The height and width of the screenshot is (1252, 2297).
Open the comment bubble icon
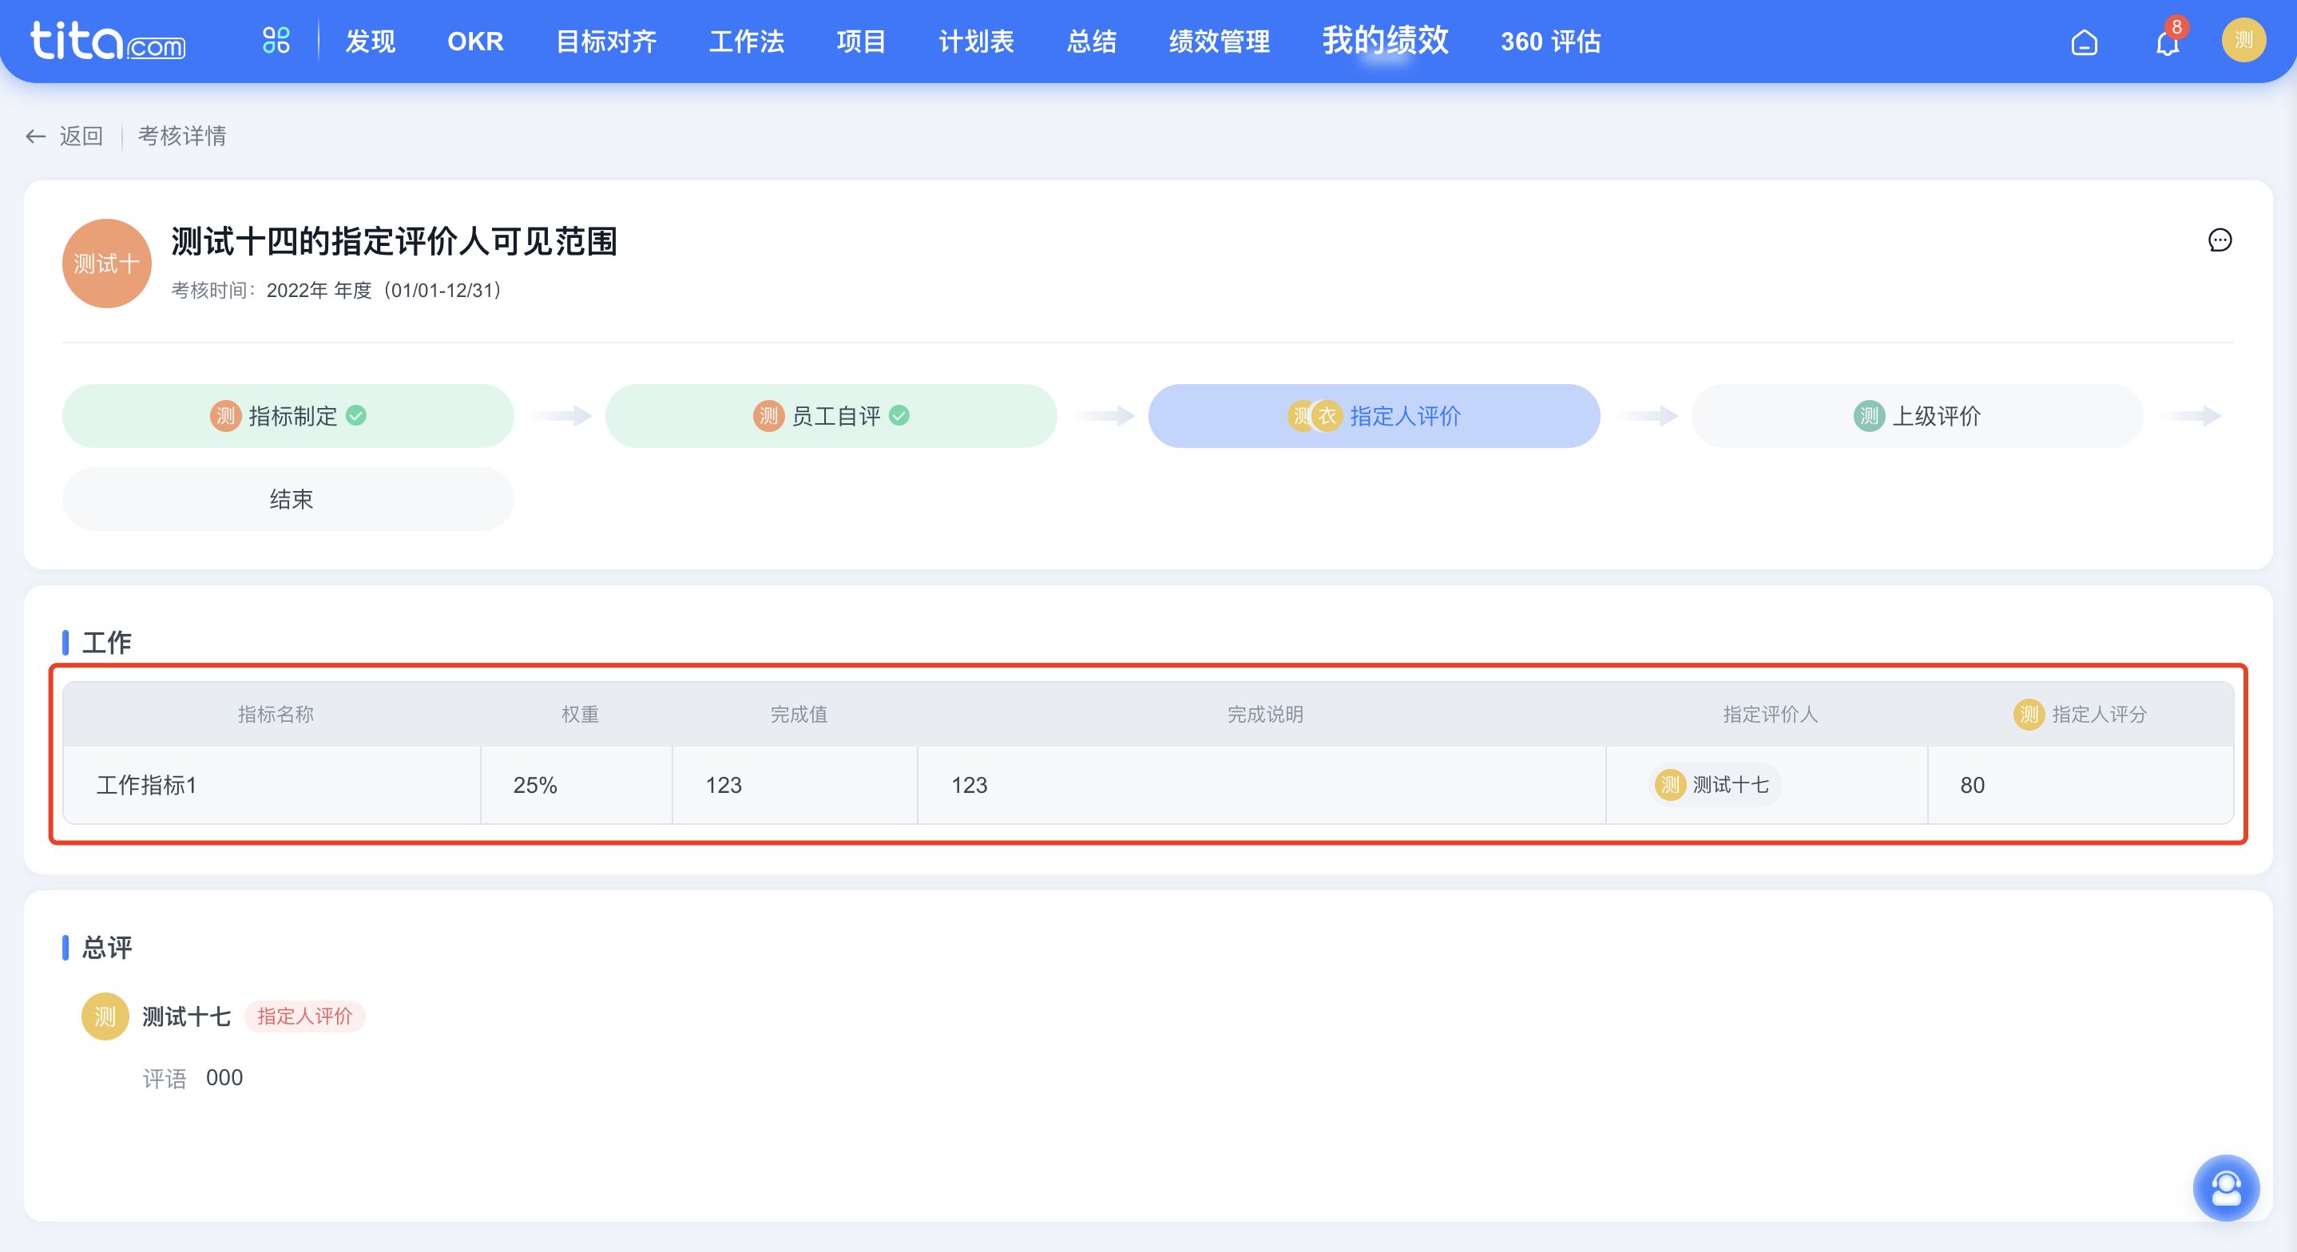[2220, 241]
